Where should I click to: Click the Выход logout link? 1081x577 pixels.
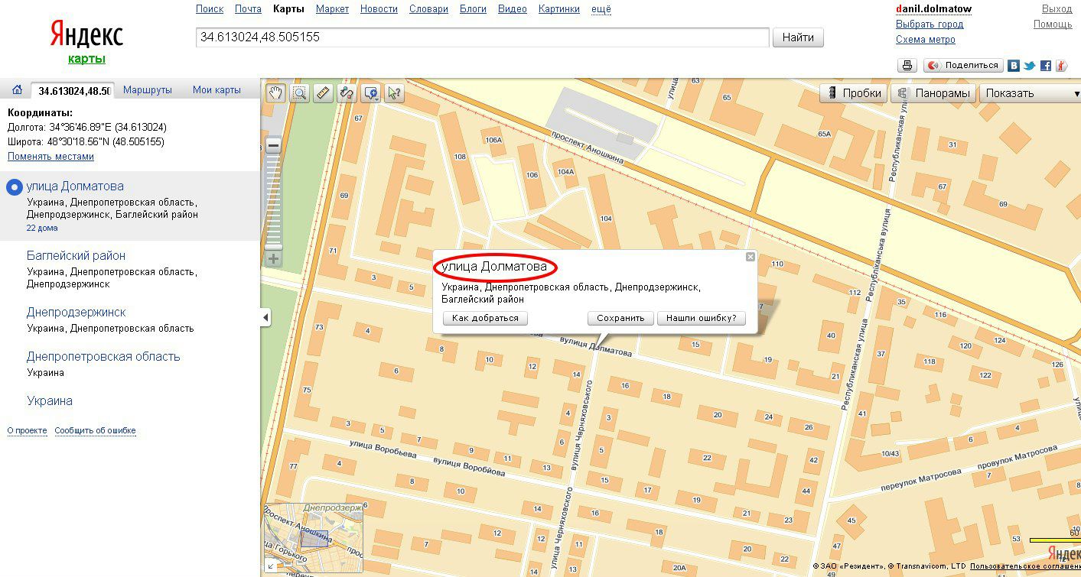coord(1057,9)
